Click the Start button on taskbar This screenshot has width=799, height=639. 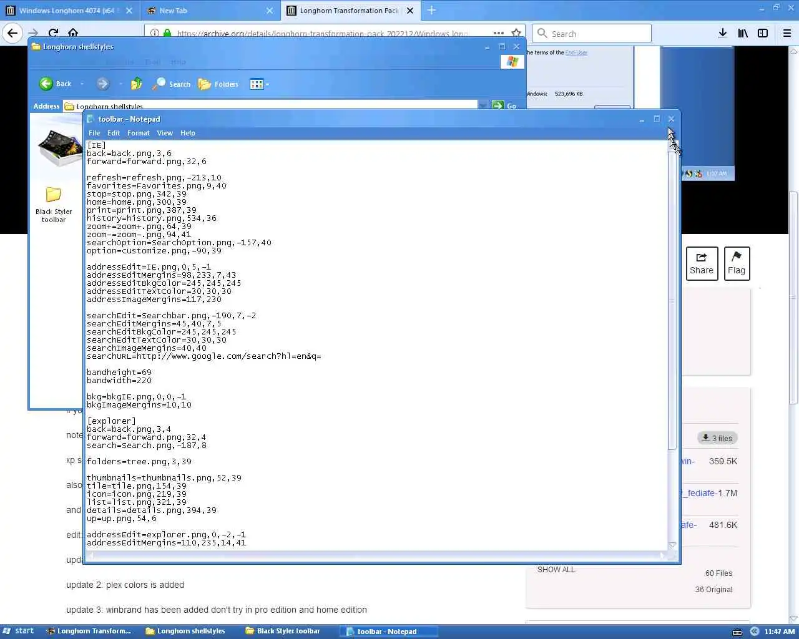pos(18,631)
